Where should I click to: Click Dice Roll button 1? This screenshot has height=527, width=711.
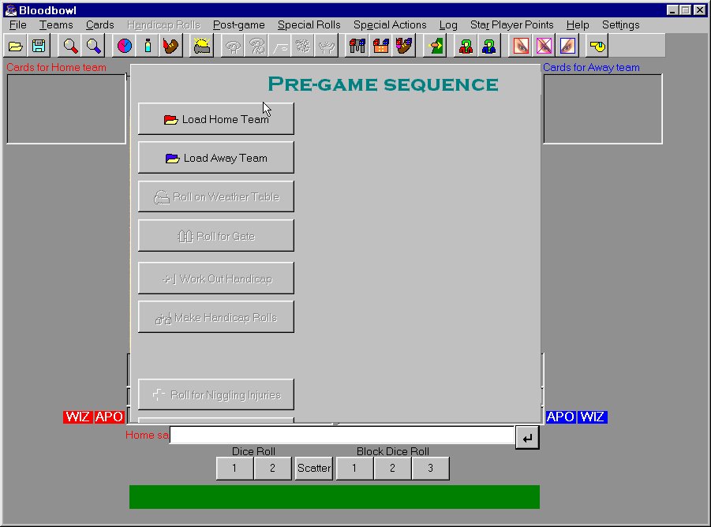(234, 468)
